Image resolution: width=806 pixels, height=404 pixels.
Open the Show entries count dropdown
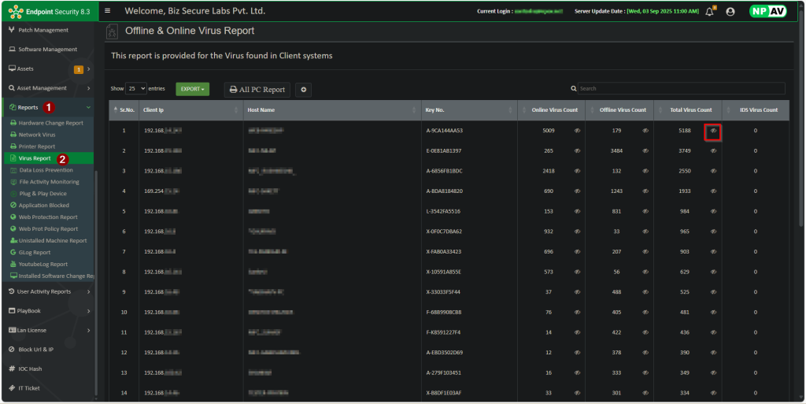coord(137,89)
